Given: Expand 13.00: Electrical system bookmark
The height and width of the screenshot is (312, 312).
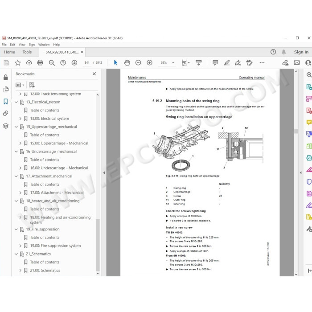Looking at the screenshot, I should point(21,119).
